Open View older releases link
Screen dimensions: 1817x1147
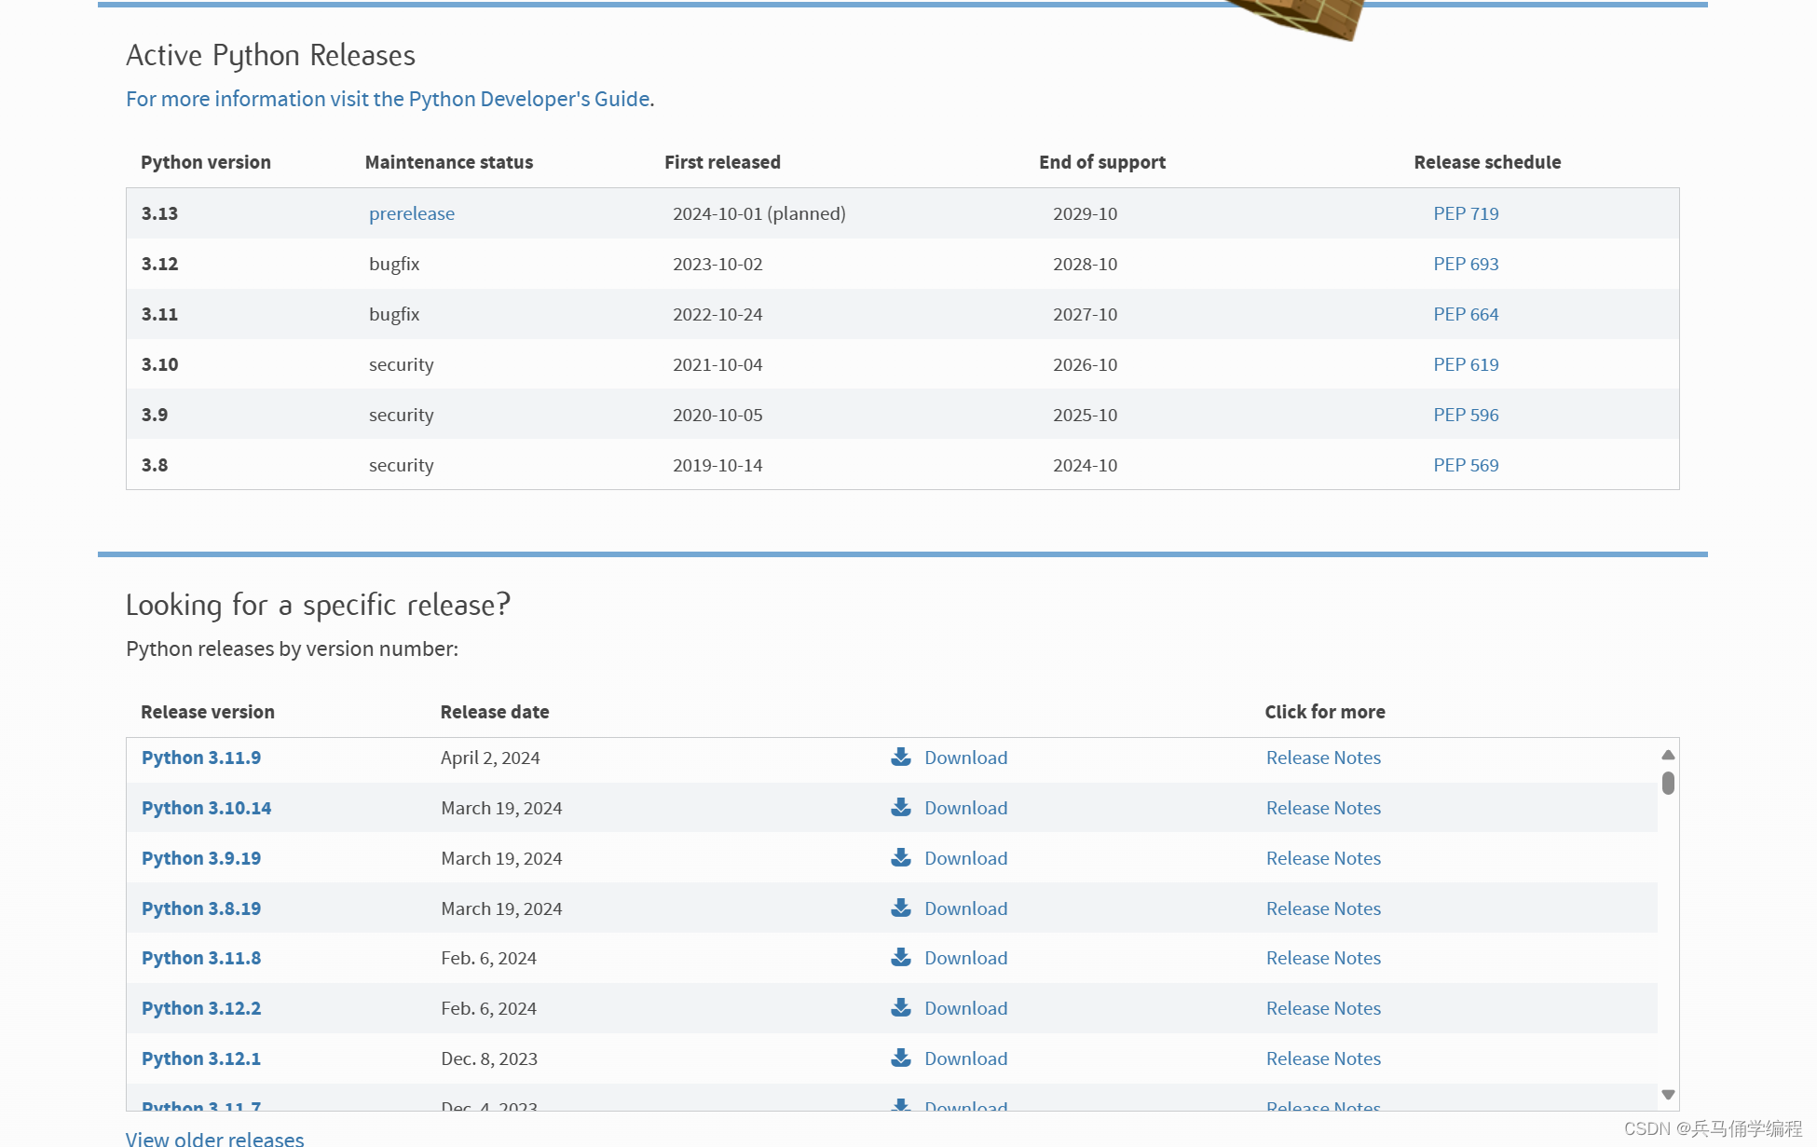pos(215,1138)
